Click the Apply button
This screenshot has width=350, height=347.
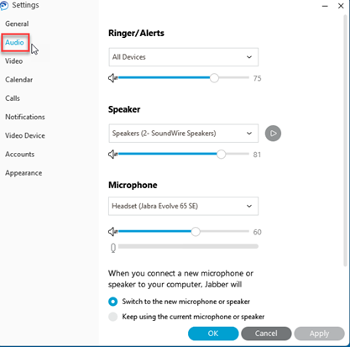pos(319,334)
